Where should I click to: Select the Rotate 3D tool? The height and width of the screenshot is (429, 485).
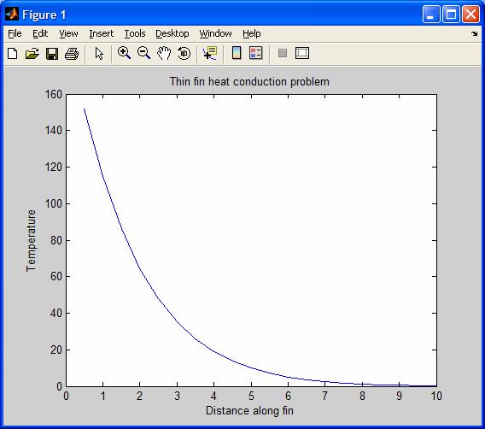coord(184,53)
